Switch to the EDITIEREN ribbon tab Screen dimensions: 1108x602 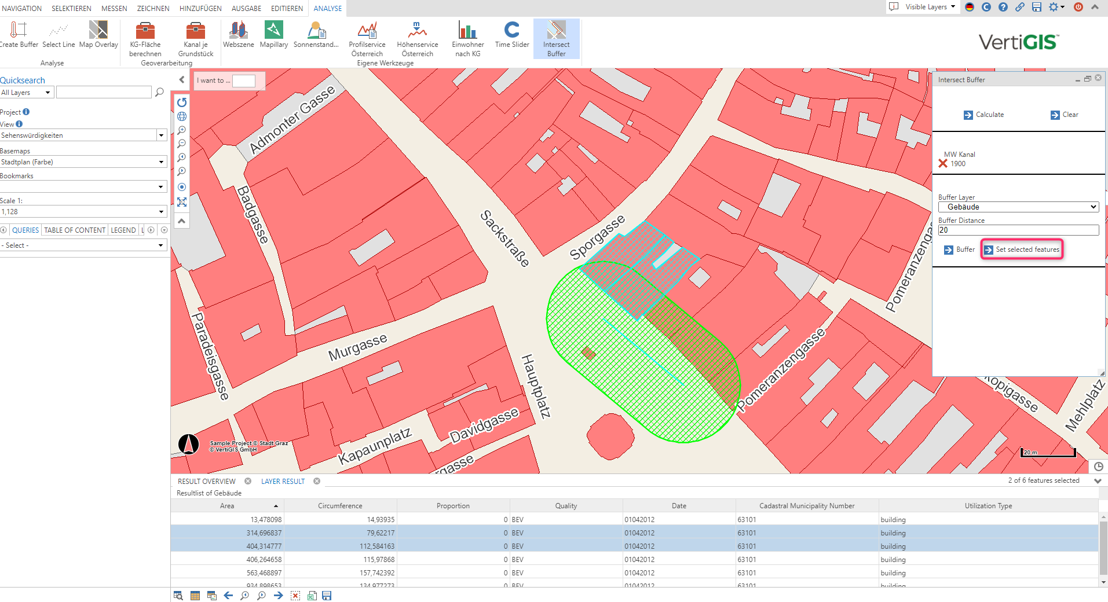pyautogui.click(x=287, y=8)
